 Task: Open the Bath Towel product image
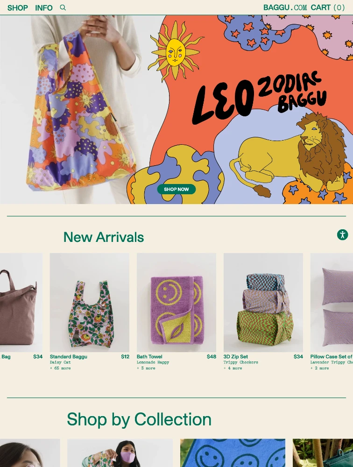176,303
